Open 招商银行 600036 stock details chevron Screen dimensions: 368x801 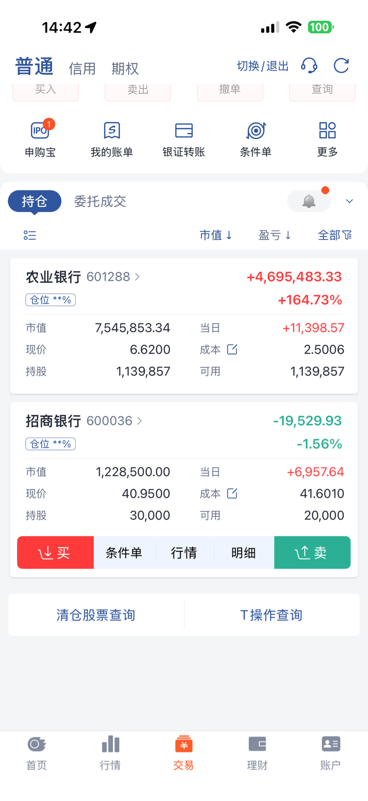point(139,421)
